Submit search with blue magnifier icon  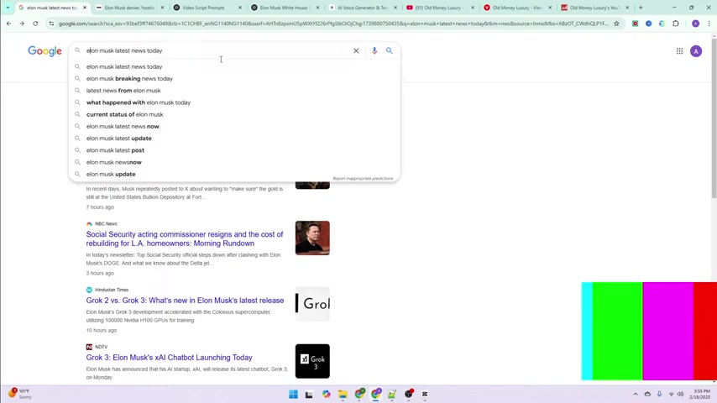(x=389, y=50)
